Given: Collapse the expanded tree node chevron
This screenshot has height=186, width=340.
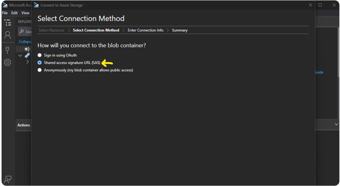Looking at the screenshot, I should pyautogui.click(x=20, y=56).
